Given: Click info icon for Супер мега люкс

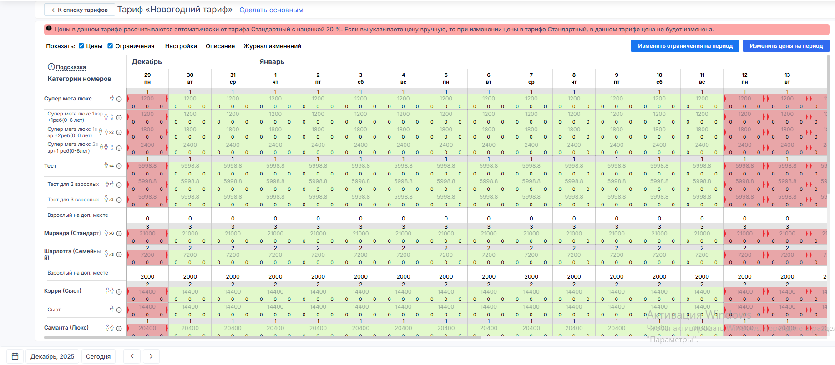Looking at the screenshot, I should pyautogui.click(x=119, y=99).
